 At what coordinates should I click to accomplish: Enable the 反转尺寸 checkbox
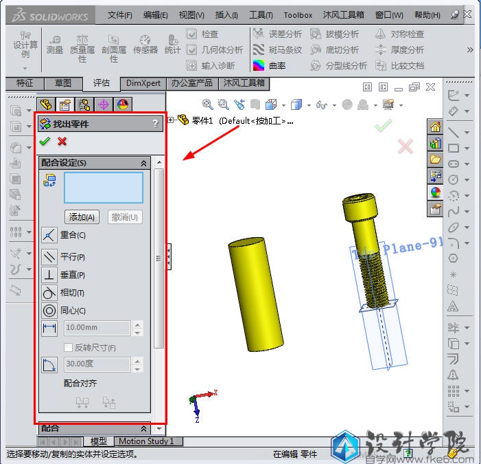[68, 348]
